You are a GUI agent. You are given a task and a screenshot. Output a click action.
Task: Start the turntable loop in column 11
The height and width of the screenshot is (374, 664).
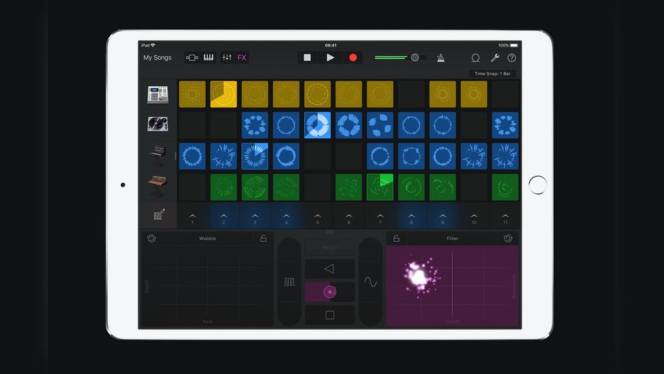(505, 125)
